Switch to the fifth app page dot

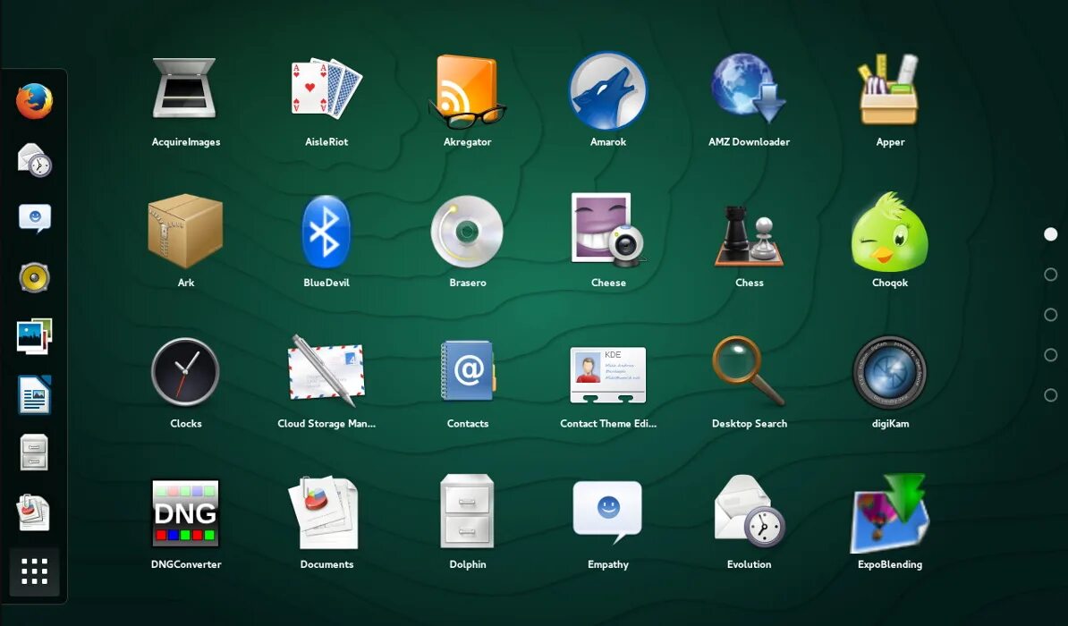1050,395
